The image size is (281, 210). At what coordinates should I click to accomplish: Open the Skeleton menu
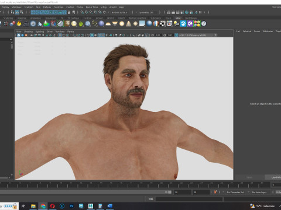[29, 7]
